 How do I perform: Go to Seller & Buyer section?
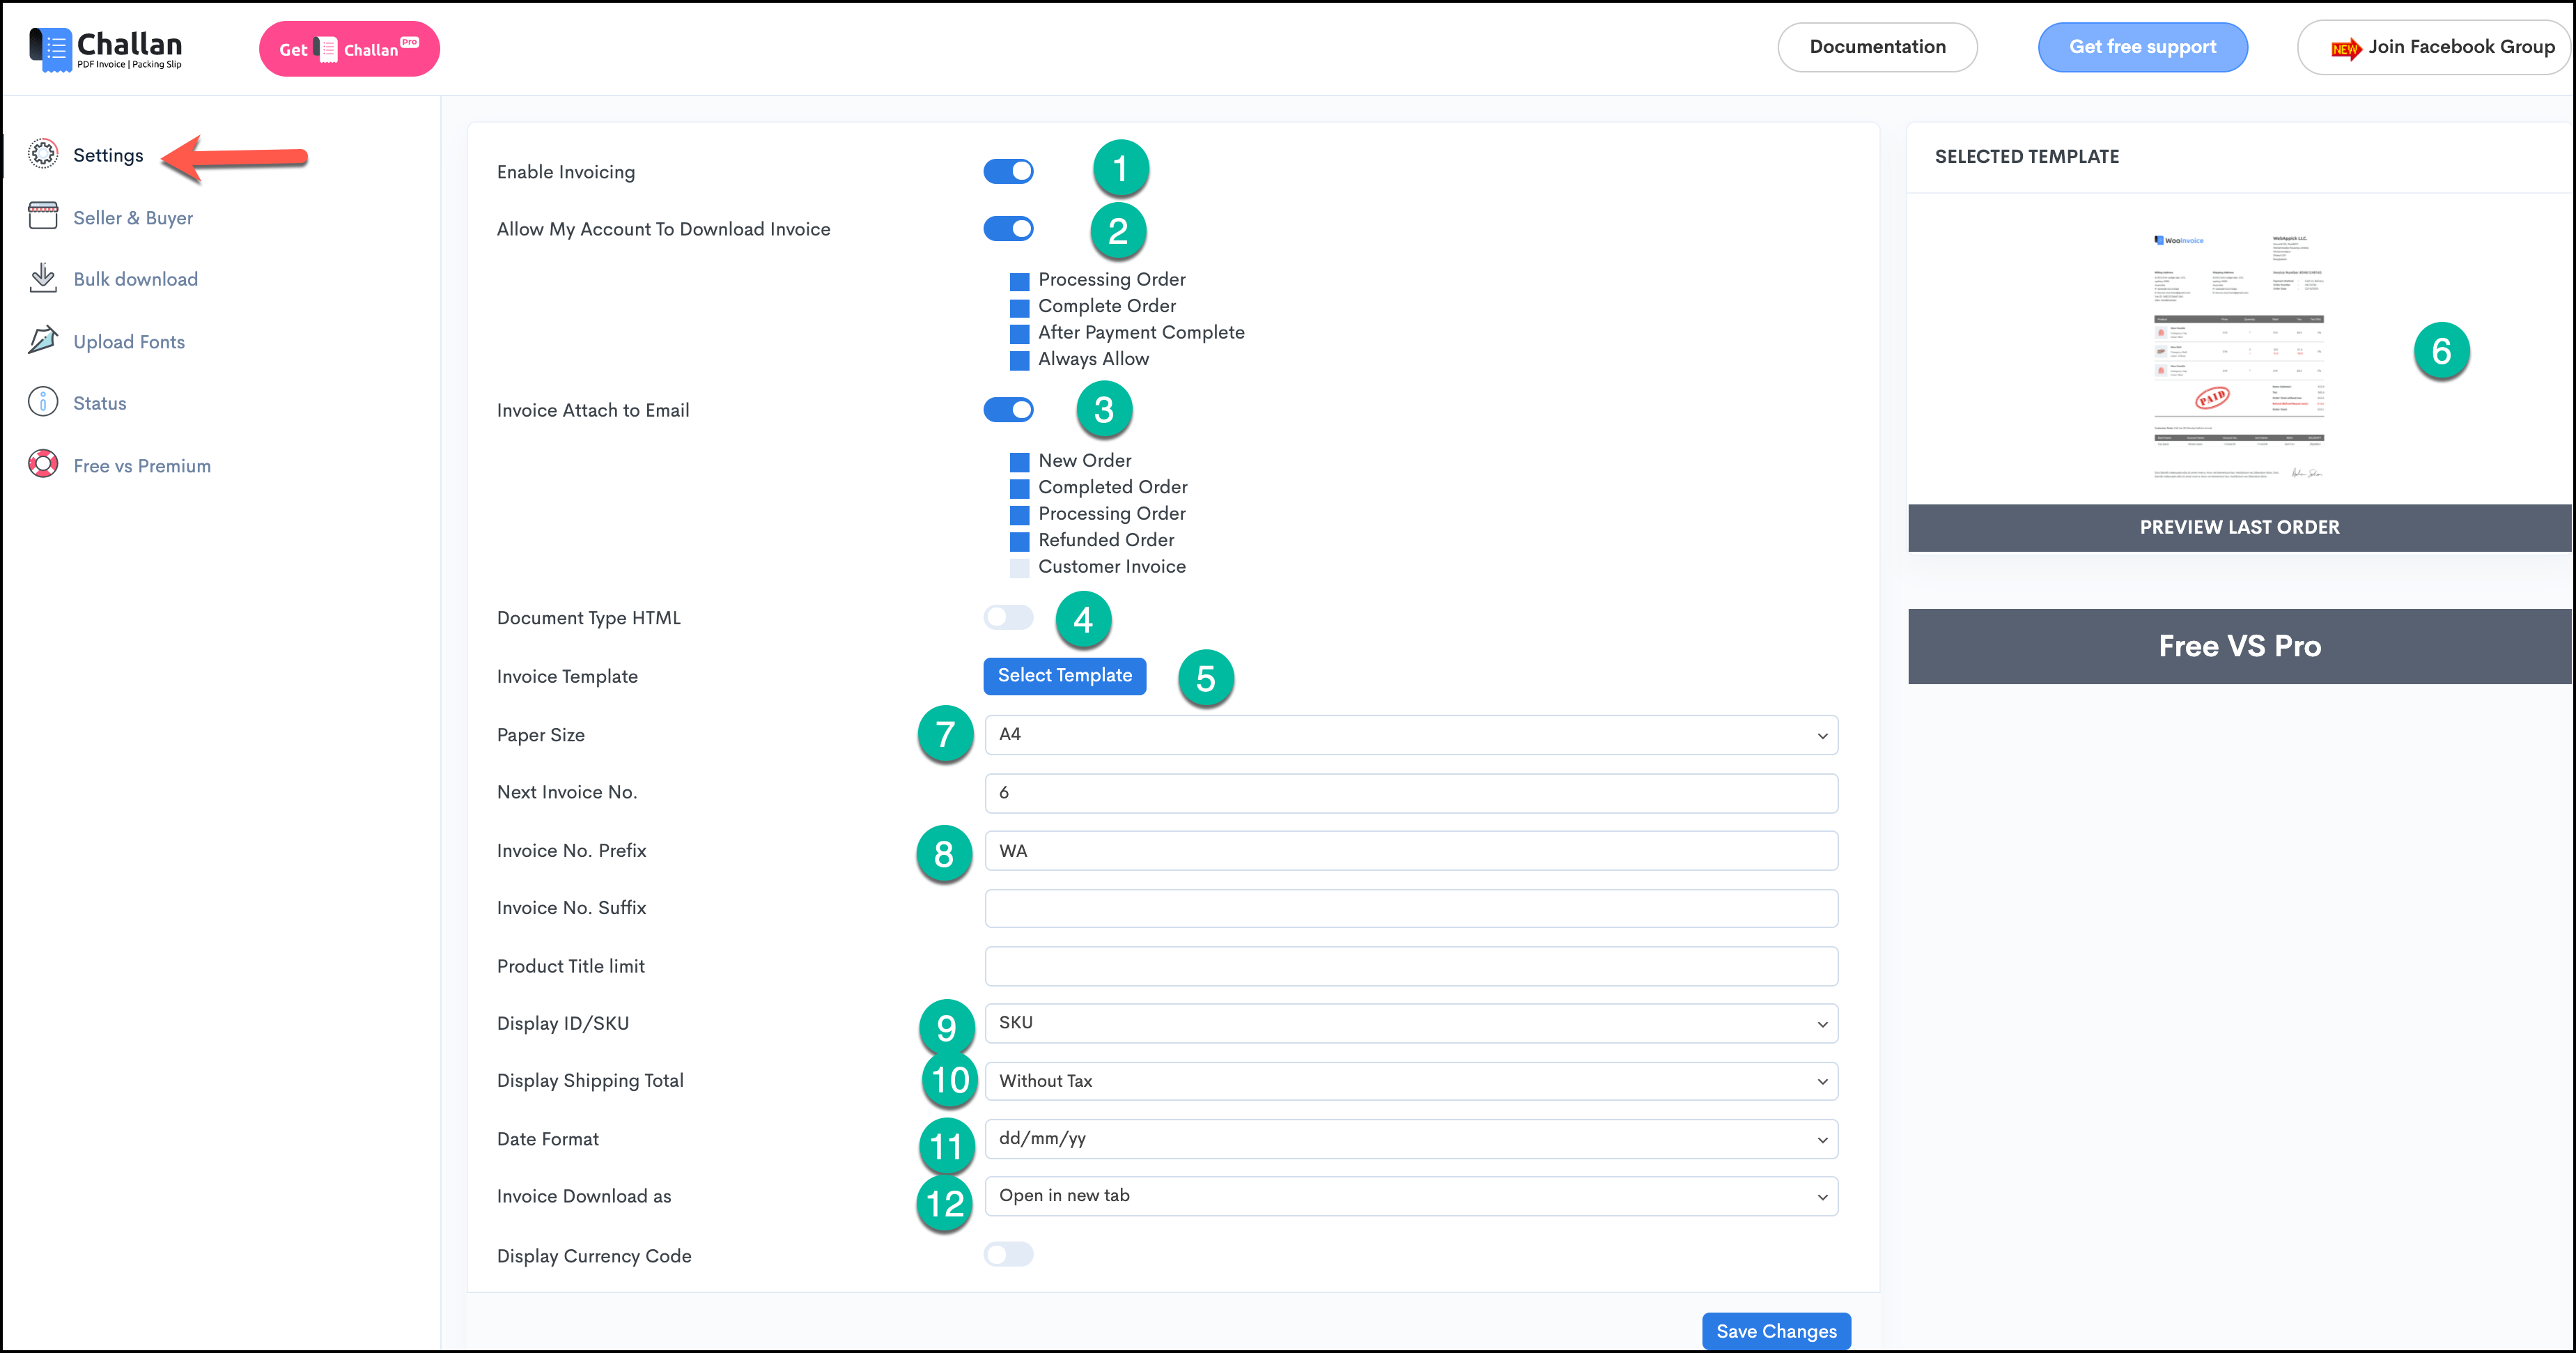(x=133, y=217)
